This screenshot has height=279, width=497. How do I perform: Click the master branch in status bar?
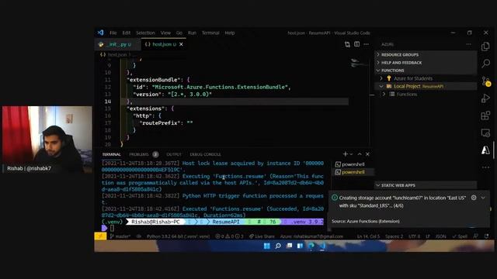120,236
